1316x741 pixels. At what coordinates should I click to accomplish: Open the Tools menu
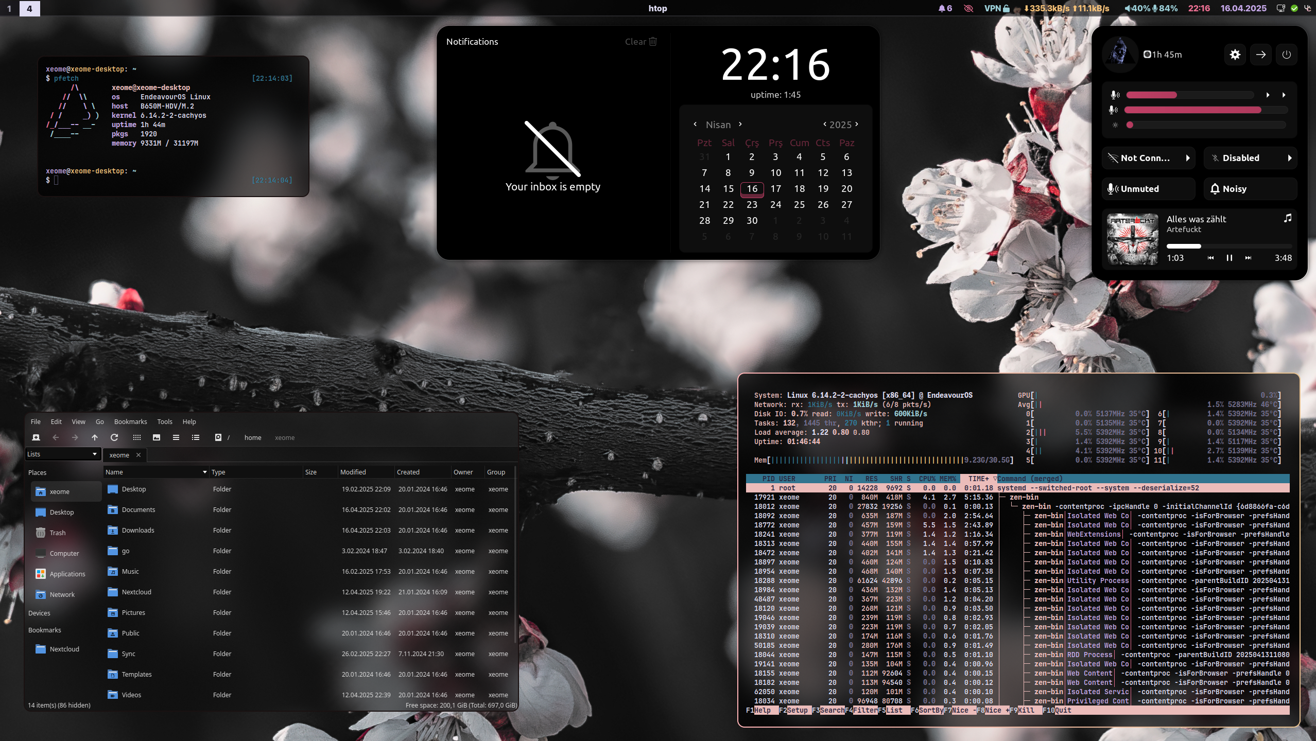click(165, 421)
